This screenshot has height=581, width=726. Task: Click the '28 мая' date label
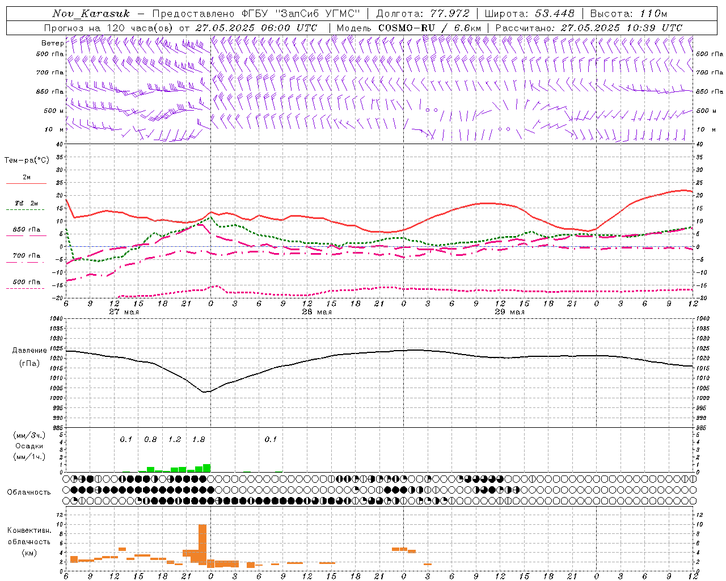[316, 312]
